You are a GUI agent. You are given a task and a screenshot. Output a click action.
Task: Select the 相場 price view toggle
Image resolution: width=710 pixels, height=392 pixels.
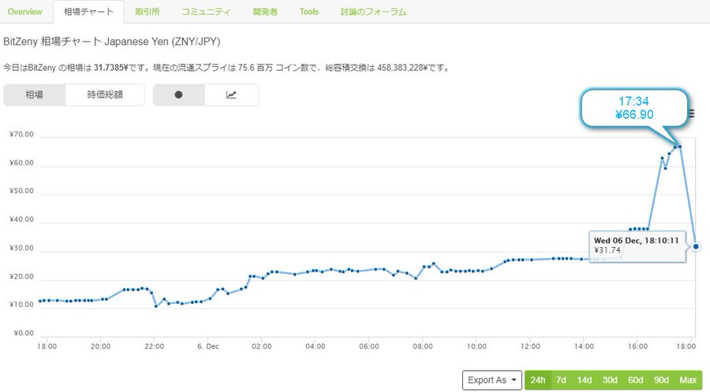[35, 94]
